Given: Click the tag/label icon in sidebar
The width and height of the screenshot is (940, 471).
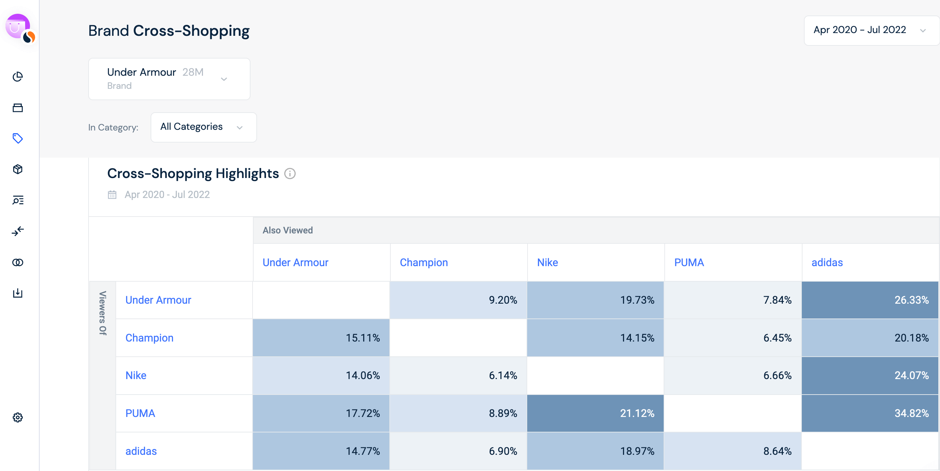Looking at the screenshot, I should [18, 138].
